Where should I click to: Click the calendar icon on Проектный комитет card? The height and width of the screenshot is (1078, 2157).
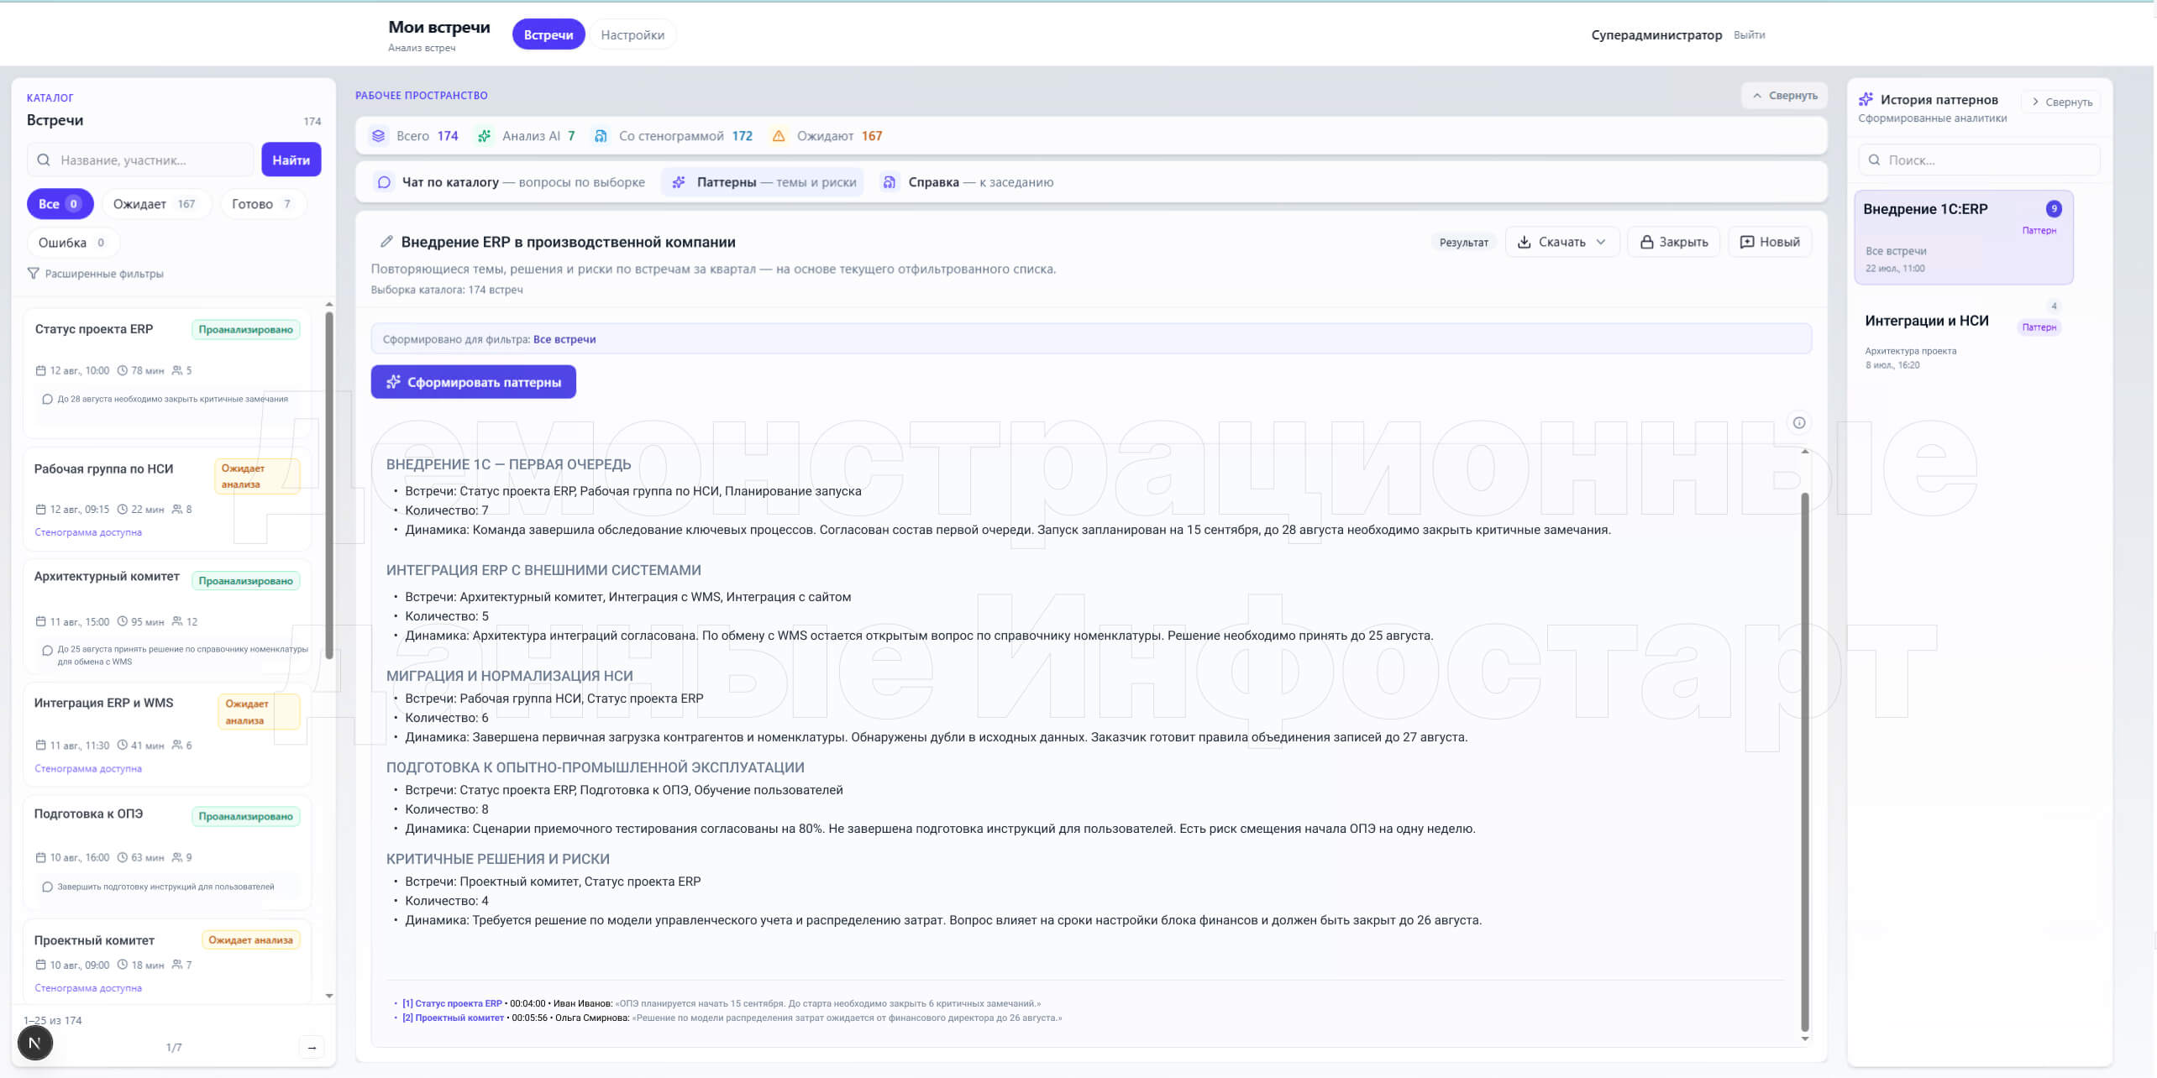[40, 965]
